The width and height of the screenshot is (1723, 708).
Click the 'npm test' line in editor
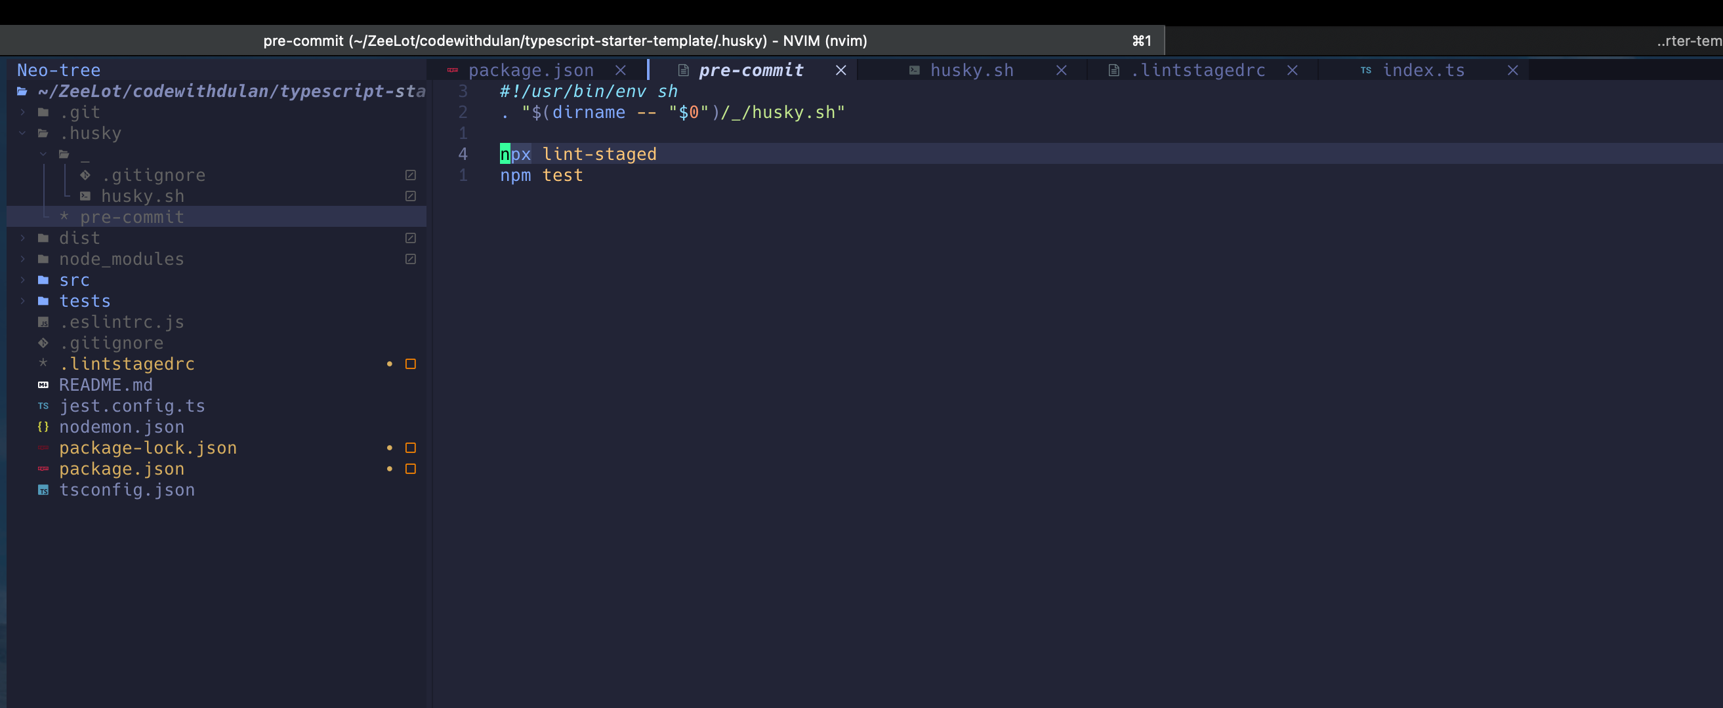pyautogui.click(x=541, y=175)
